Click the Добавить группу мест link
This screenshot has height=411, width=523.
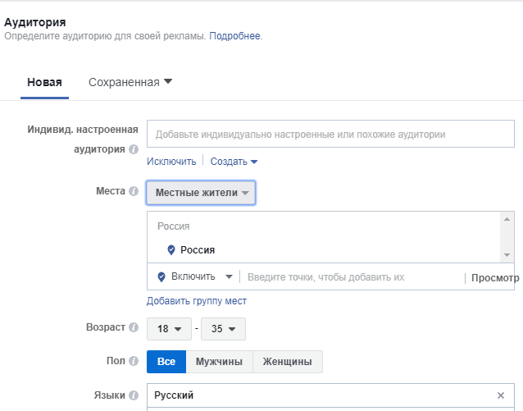pyautogui.click(x=197, y=301)
